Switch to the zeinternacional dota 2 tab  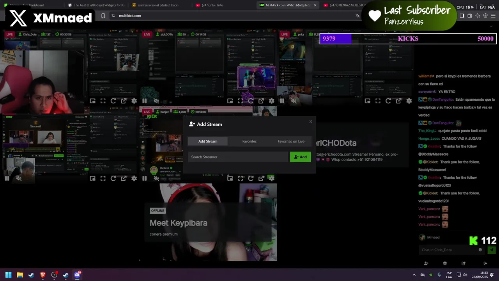point(160,5)
